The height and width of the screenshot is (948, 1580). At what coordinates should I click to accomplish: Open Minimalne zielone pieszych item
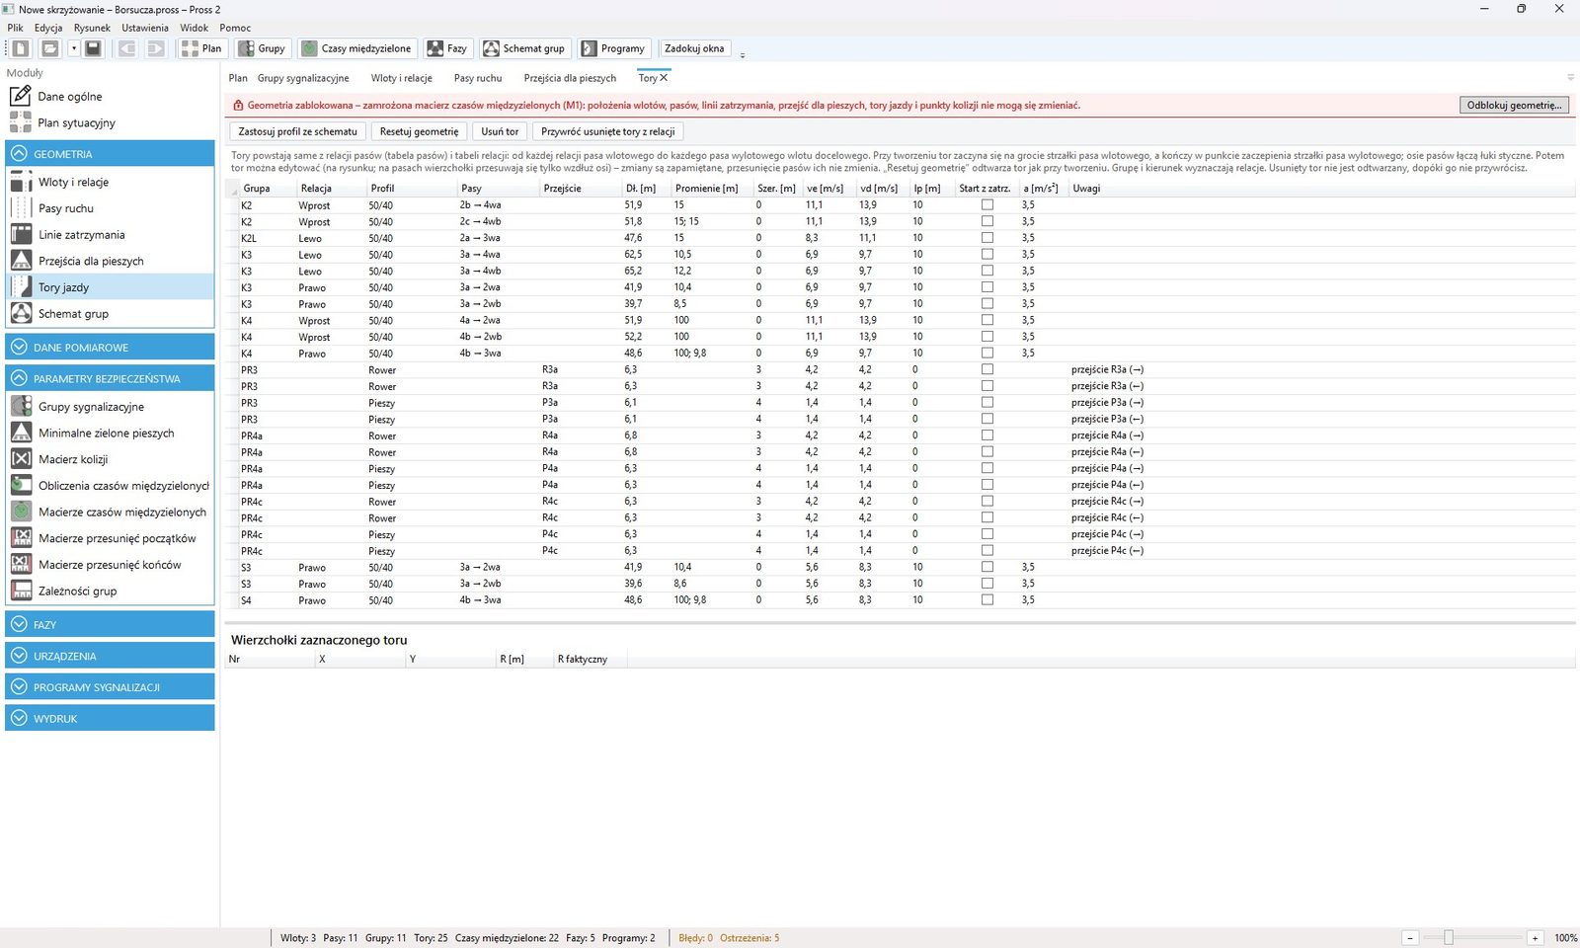click(110, 433)
